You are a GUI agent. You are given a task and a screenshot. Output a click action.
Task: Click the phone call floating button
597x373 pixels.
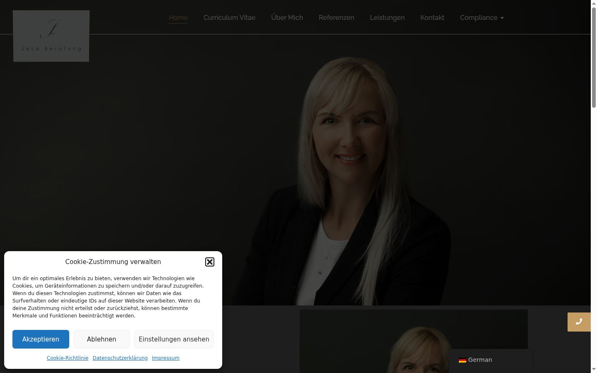click(x=579, y=322)
